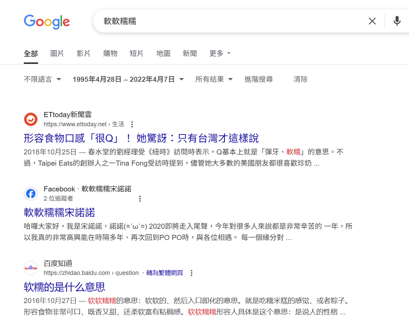Click the 2018年10月25日 snippet date
409x317 pixels.
pyautogui.click(x=50, y=152)
